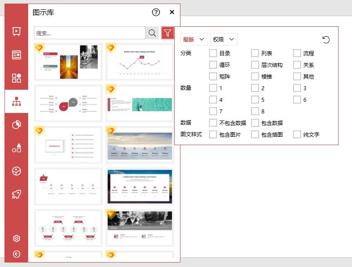This screenshot has width=352, height=267.
Task: Open settings via gear icon
Action: click(17, 238)
